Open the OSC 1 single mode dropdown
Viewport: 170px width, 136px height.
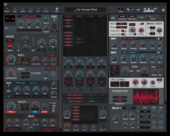pos(54,31)
